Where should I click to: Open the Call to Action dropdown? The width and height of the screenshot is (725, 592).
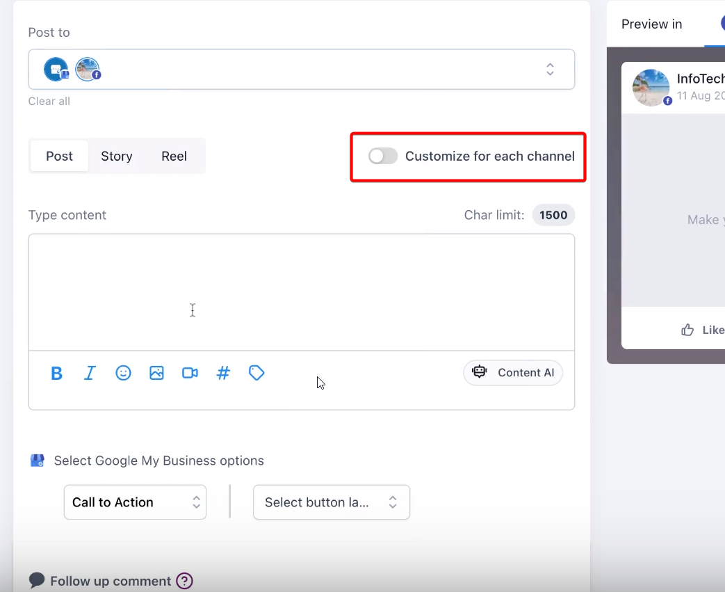tap(135, 502)
